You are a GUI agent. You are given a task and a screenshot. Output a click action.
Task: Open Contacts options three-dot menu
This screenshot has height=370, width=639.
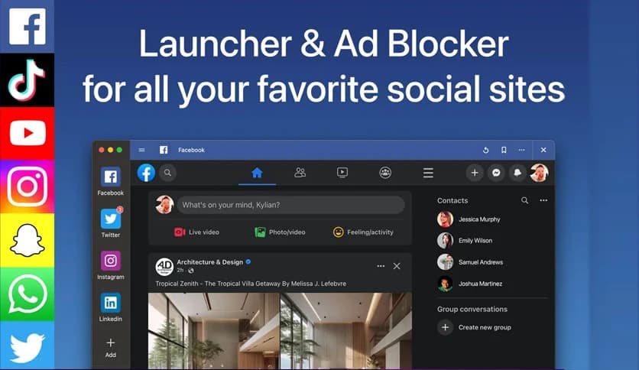click(x=543, y=200)
